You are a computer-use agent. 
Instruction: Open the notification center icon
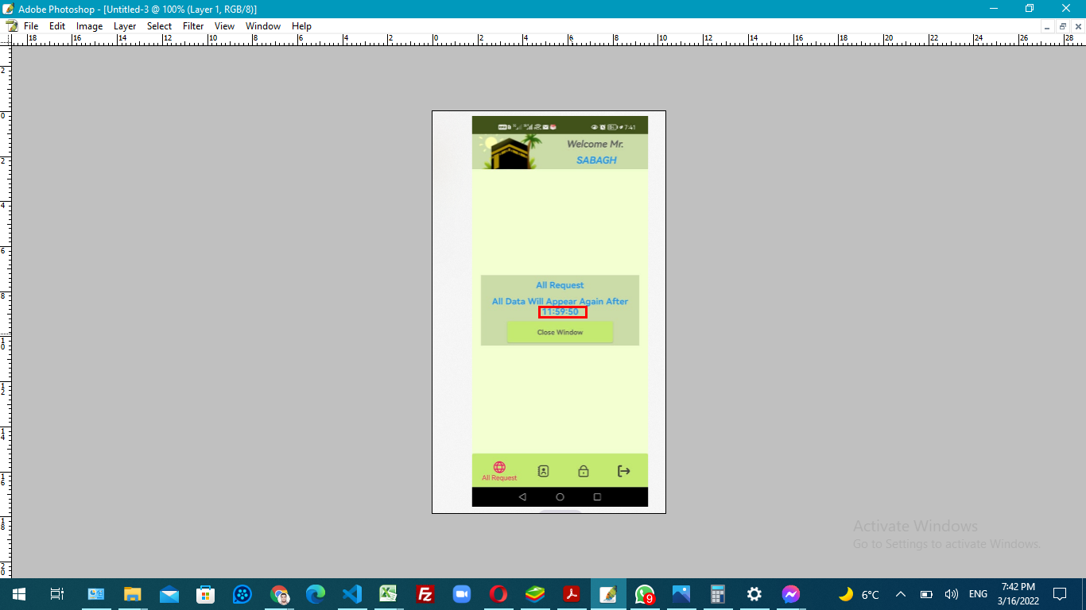pos(1059,594)
